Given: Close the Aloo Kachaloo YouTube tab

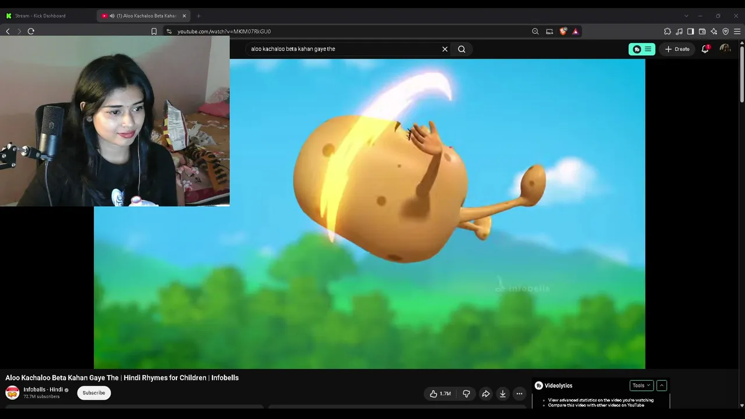Looking at the screenshot, I should coord(184,16).
